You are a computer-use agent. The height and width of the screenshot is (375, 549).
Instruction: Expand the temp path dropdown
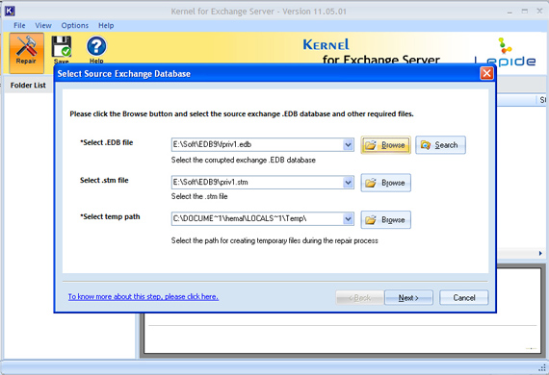(348, 219)
